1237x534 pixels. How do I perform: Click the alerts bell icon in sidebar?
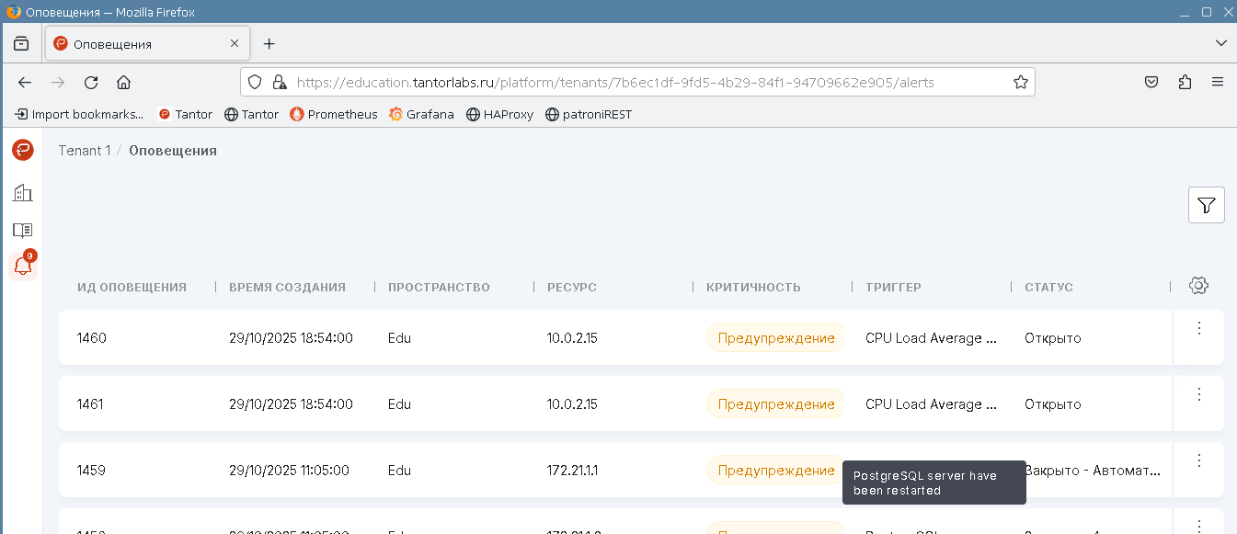tap(23, 267)
